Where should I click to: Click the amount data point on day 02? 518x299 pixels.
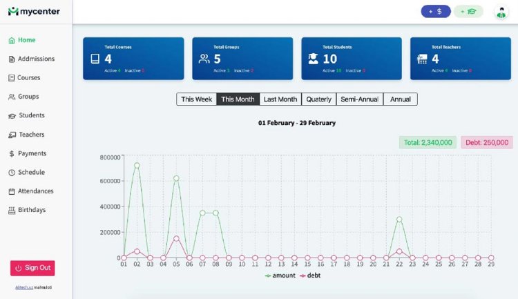tap(137, 166)
